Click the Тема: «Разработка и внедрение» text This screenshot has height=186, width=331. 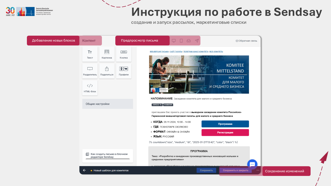tap(195, 158)
